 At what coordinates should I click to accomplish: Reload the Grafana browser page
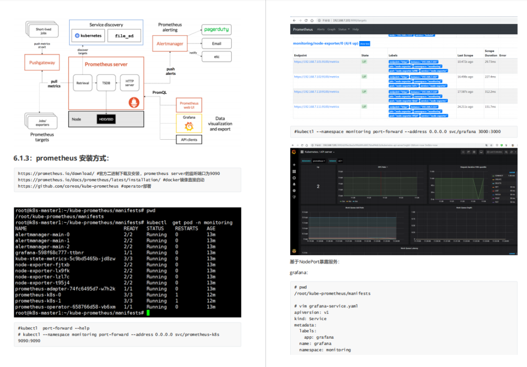(302, 145)
